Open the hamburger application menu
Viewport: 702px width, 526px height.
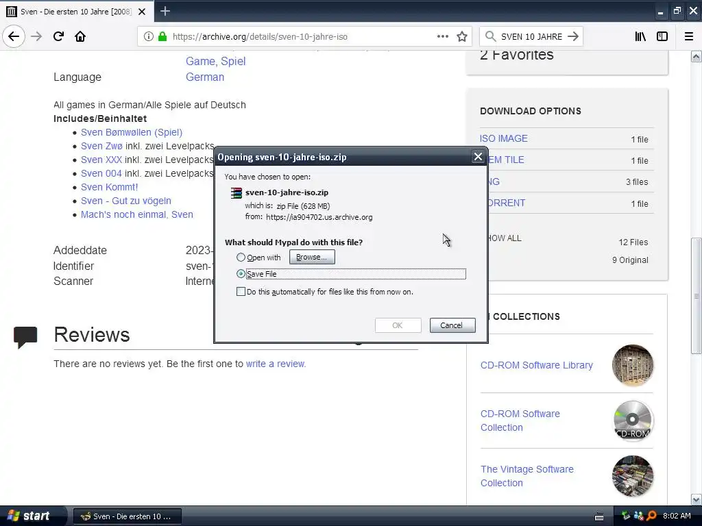689,36
